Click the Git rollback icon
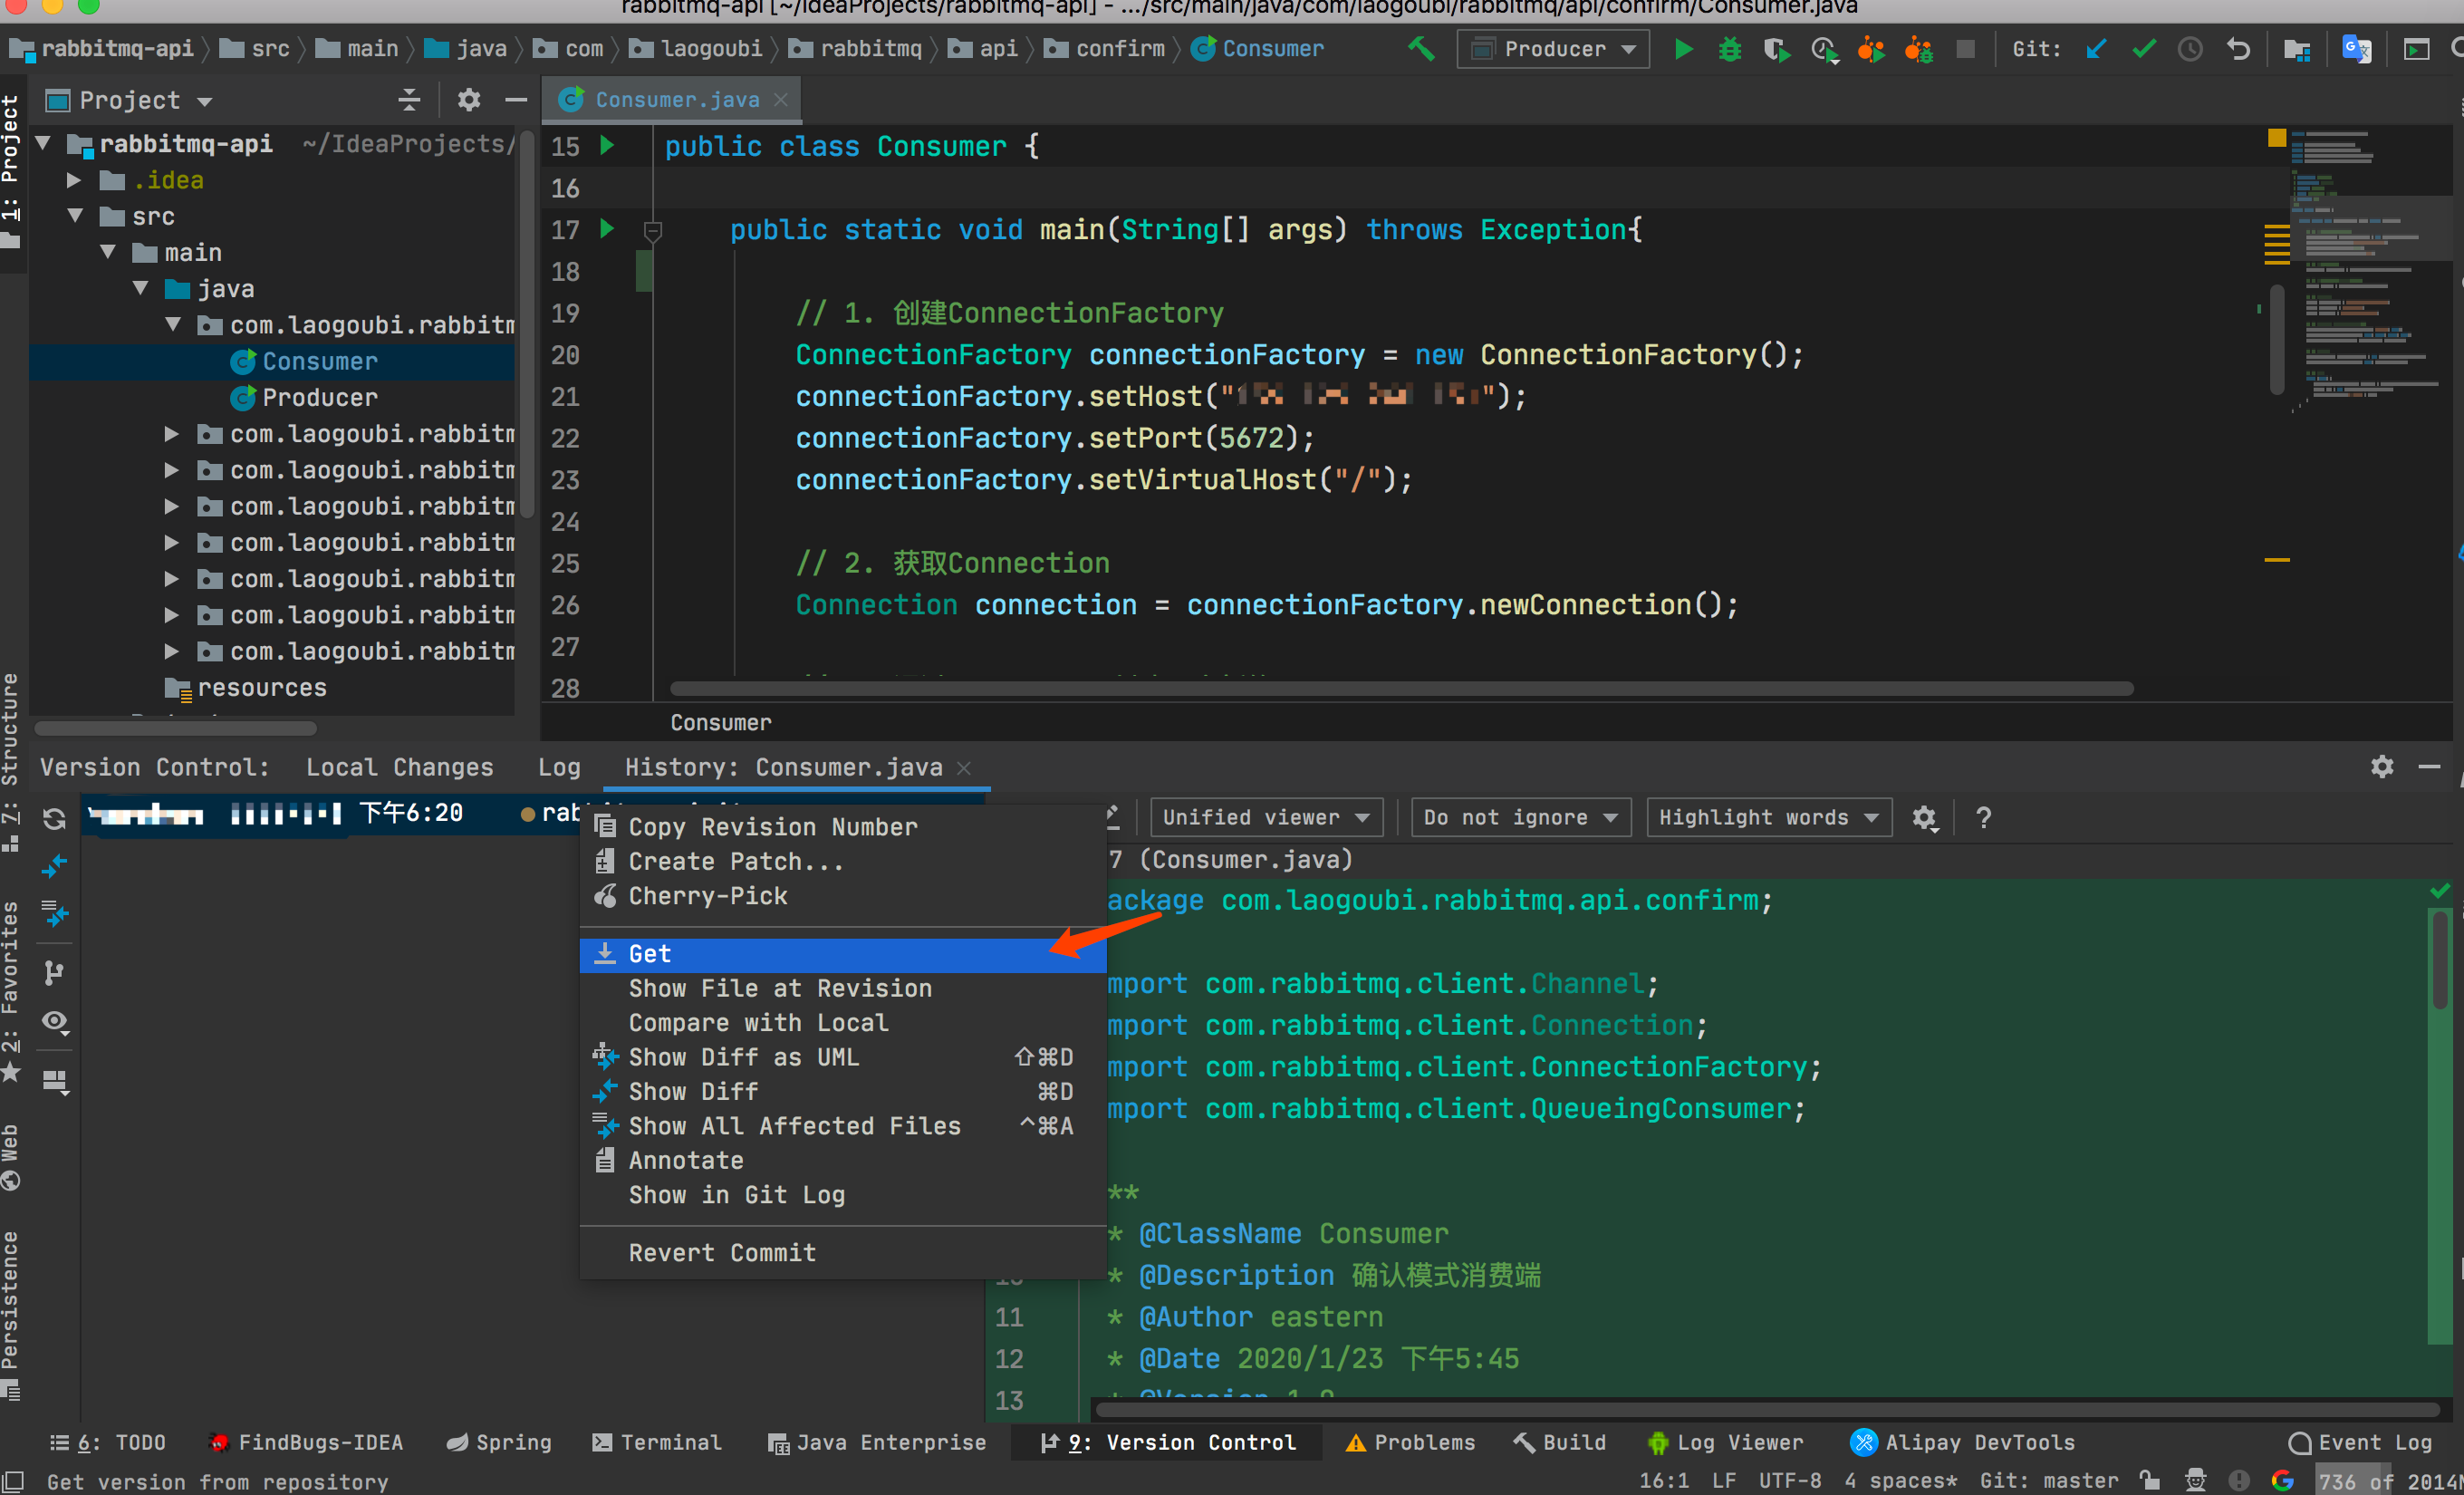This screenshot has width=2464, height=1495. [x=2237, y=48]
